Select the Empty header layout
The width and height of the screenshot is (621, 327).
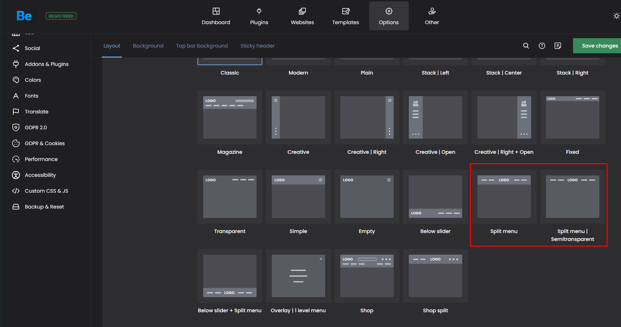[x=367, y=197]
